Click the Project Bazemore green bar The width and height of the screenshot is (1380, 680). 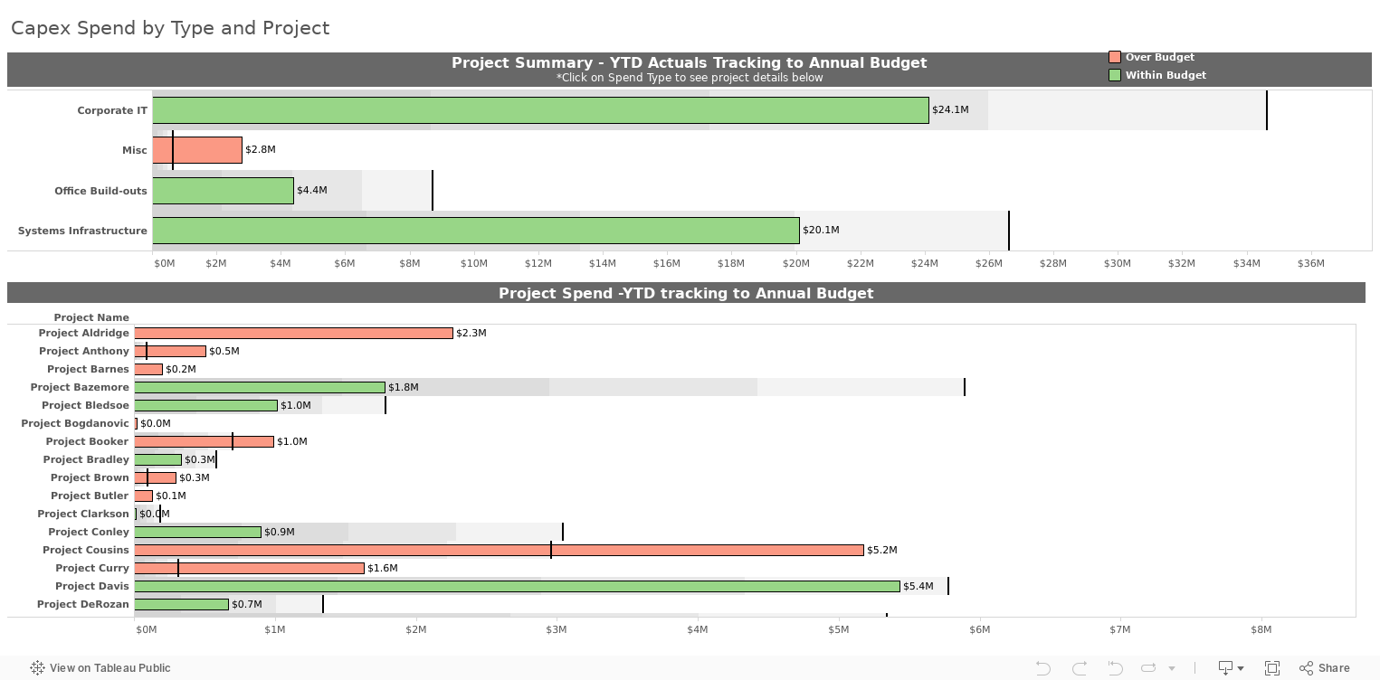pyautogui.click(x=260, y=387)
